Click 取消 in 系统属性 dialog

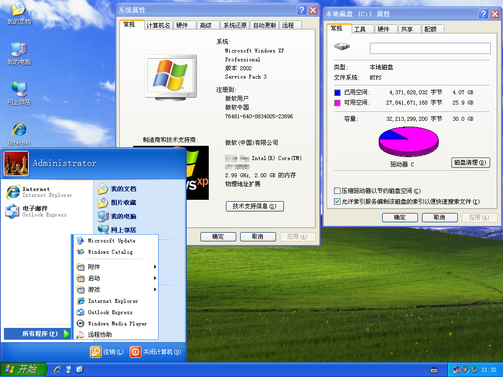258,237
